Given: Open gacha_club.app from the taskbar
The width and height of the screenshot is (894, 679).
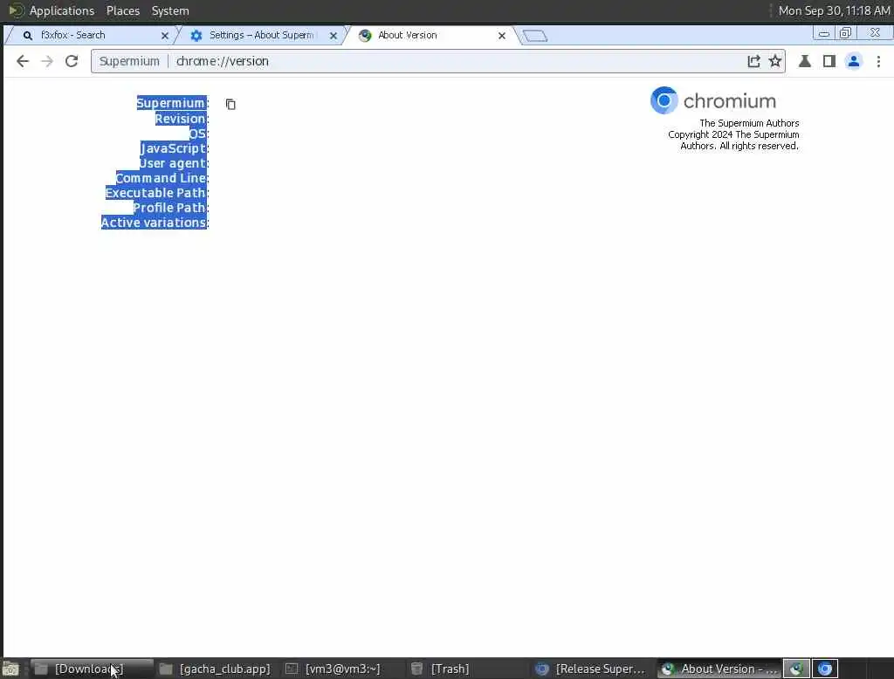Looking at the screenshot, I should click(x=217, y=669).
